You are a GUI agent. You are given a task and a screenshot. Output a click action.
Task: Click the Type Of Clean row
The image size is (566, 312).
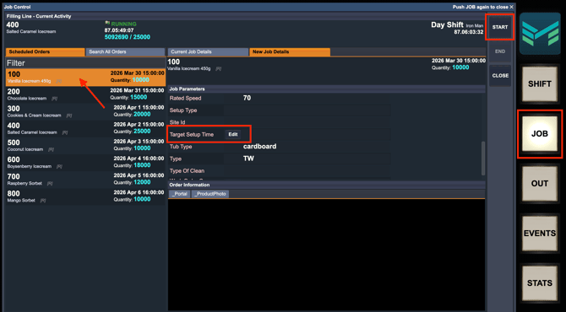point(280,171)
